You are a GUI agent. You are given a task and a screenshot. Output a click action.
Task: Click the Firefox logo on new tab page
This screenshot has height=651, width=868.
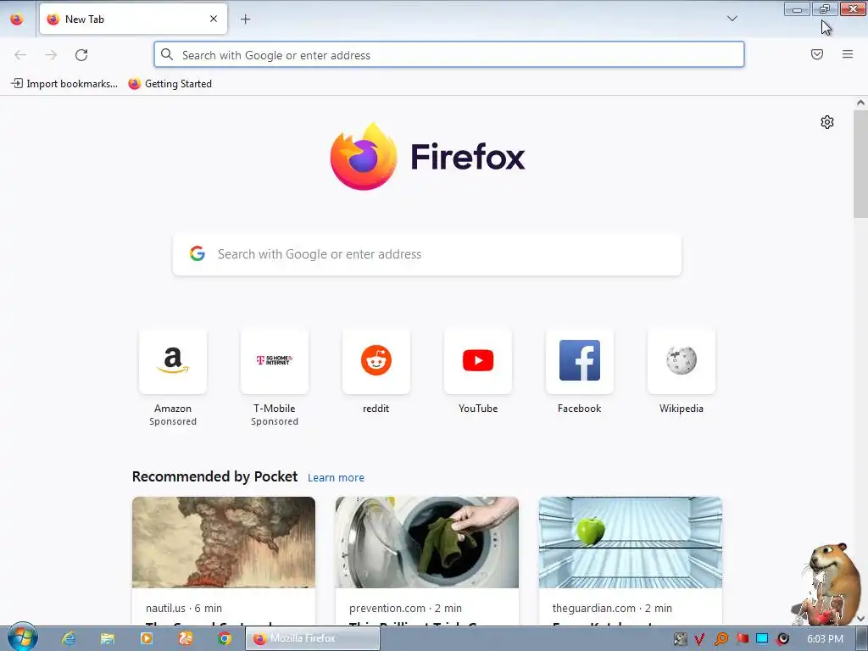[427, 157]
